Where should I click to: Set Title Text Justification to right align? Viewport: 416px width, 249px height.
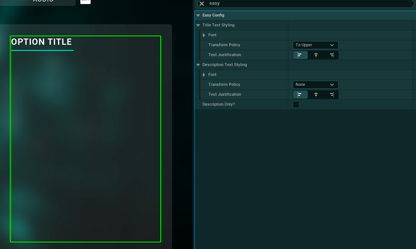pos(331,55)
